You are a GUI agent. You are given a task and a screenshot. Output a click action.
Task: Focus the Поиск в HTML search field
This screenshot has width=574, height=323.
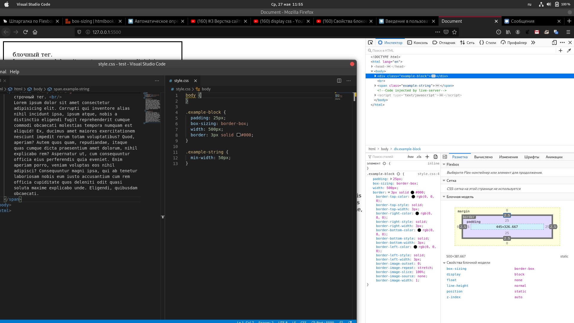pyautogui.click(x=460, y=51)
